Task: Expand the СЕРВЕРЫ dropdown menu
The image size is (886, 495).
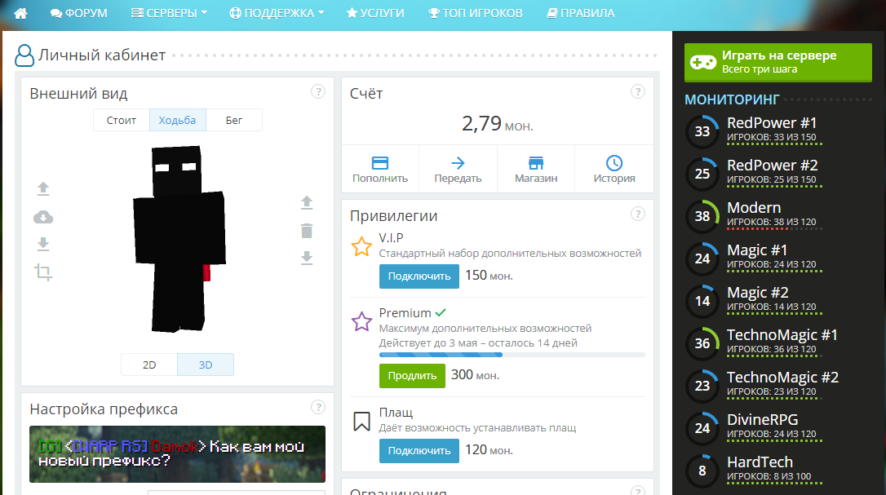Action: (170, 13)
